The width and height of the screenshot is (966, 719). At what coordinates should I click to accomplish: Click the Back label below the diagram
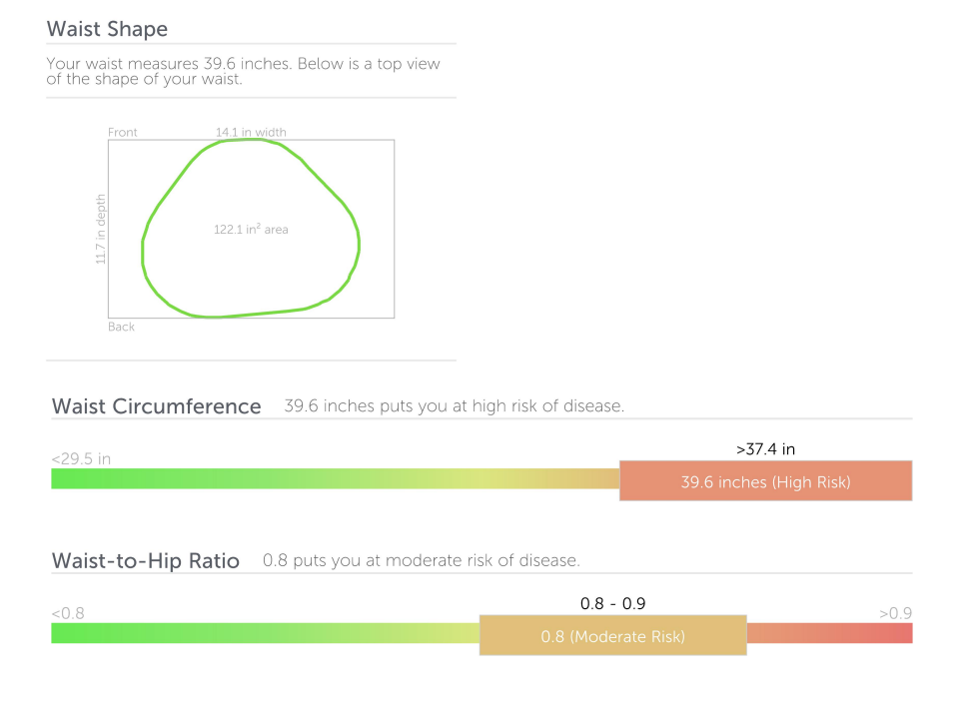coord(121,327)
